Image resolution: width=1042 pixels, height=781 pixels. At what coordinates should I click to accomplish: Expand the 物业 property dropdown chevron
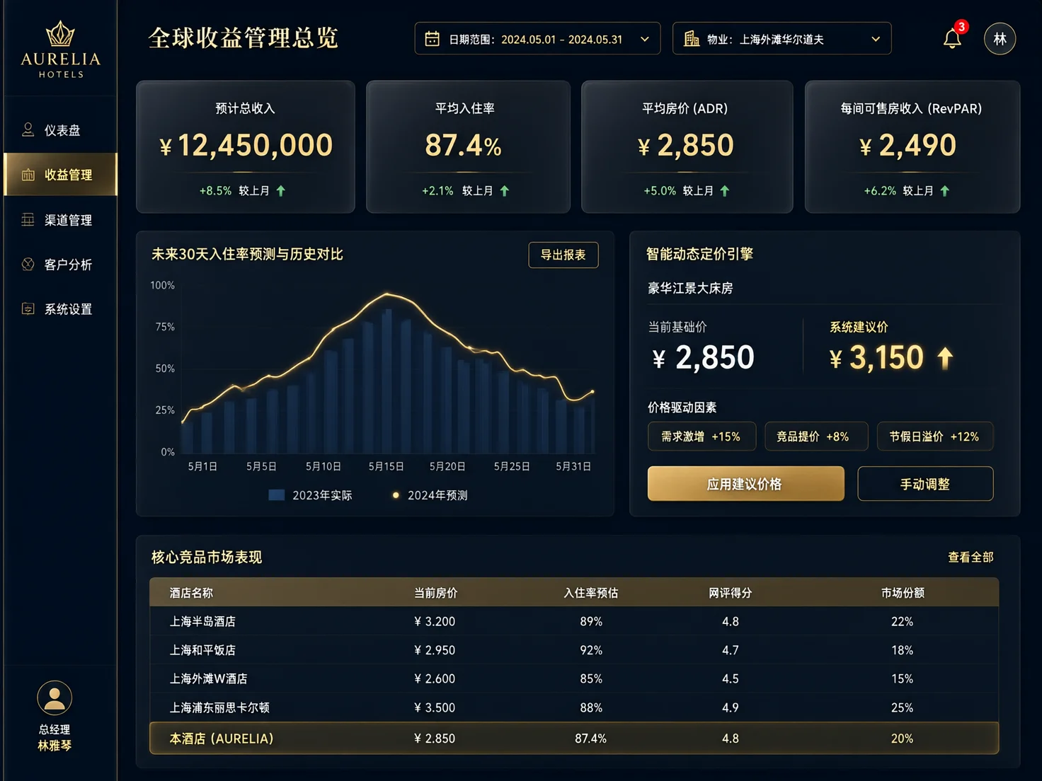(876, 40)
